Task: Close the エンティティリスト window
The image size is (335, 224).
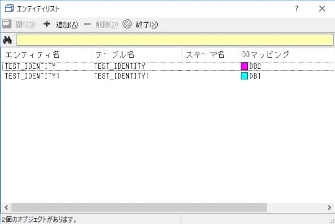Action: pos(322,8)
